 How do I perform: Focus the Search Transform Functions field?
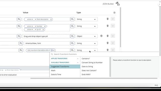tap(105, 54)
